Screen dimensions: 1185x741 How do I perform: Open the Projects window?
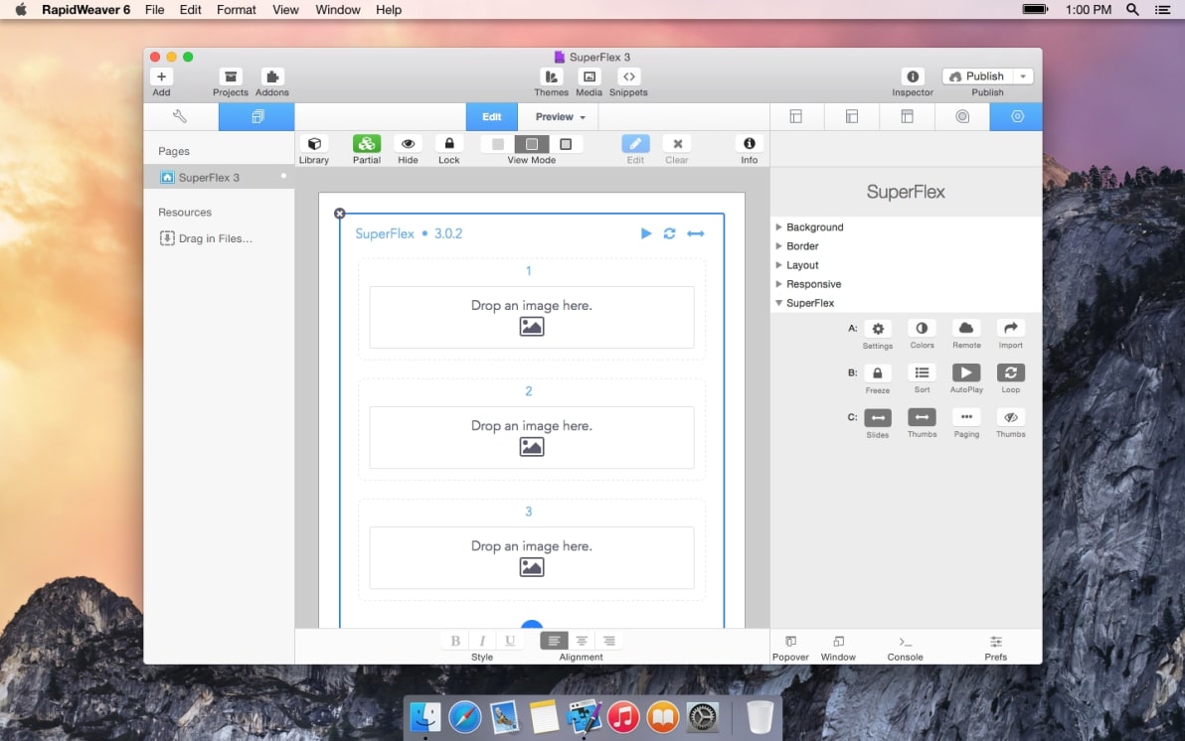(x=231, y=77)
